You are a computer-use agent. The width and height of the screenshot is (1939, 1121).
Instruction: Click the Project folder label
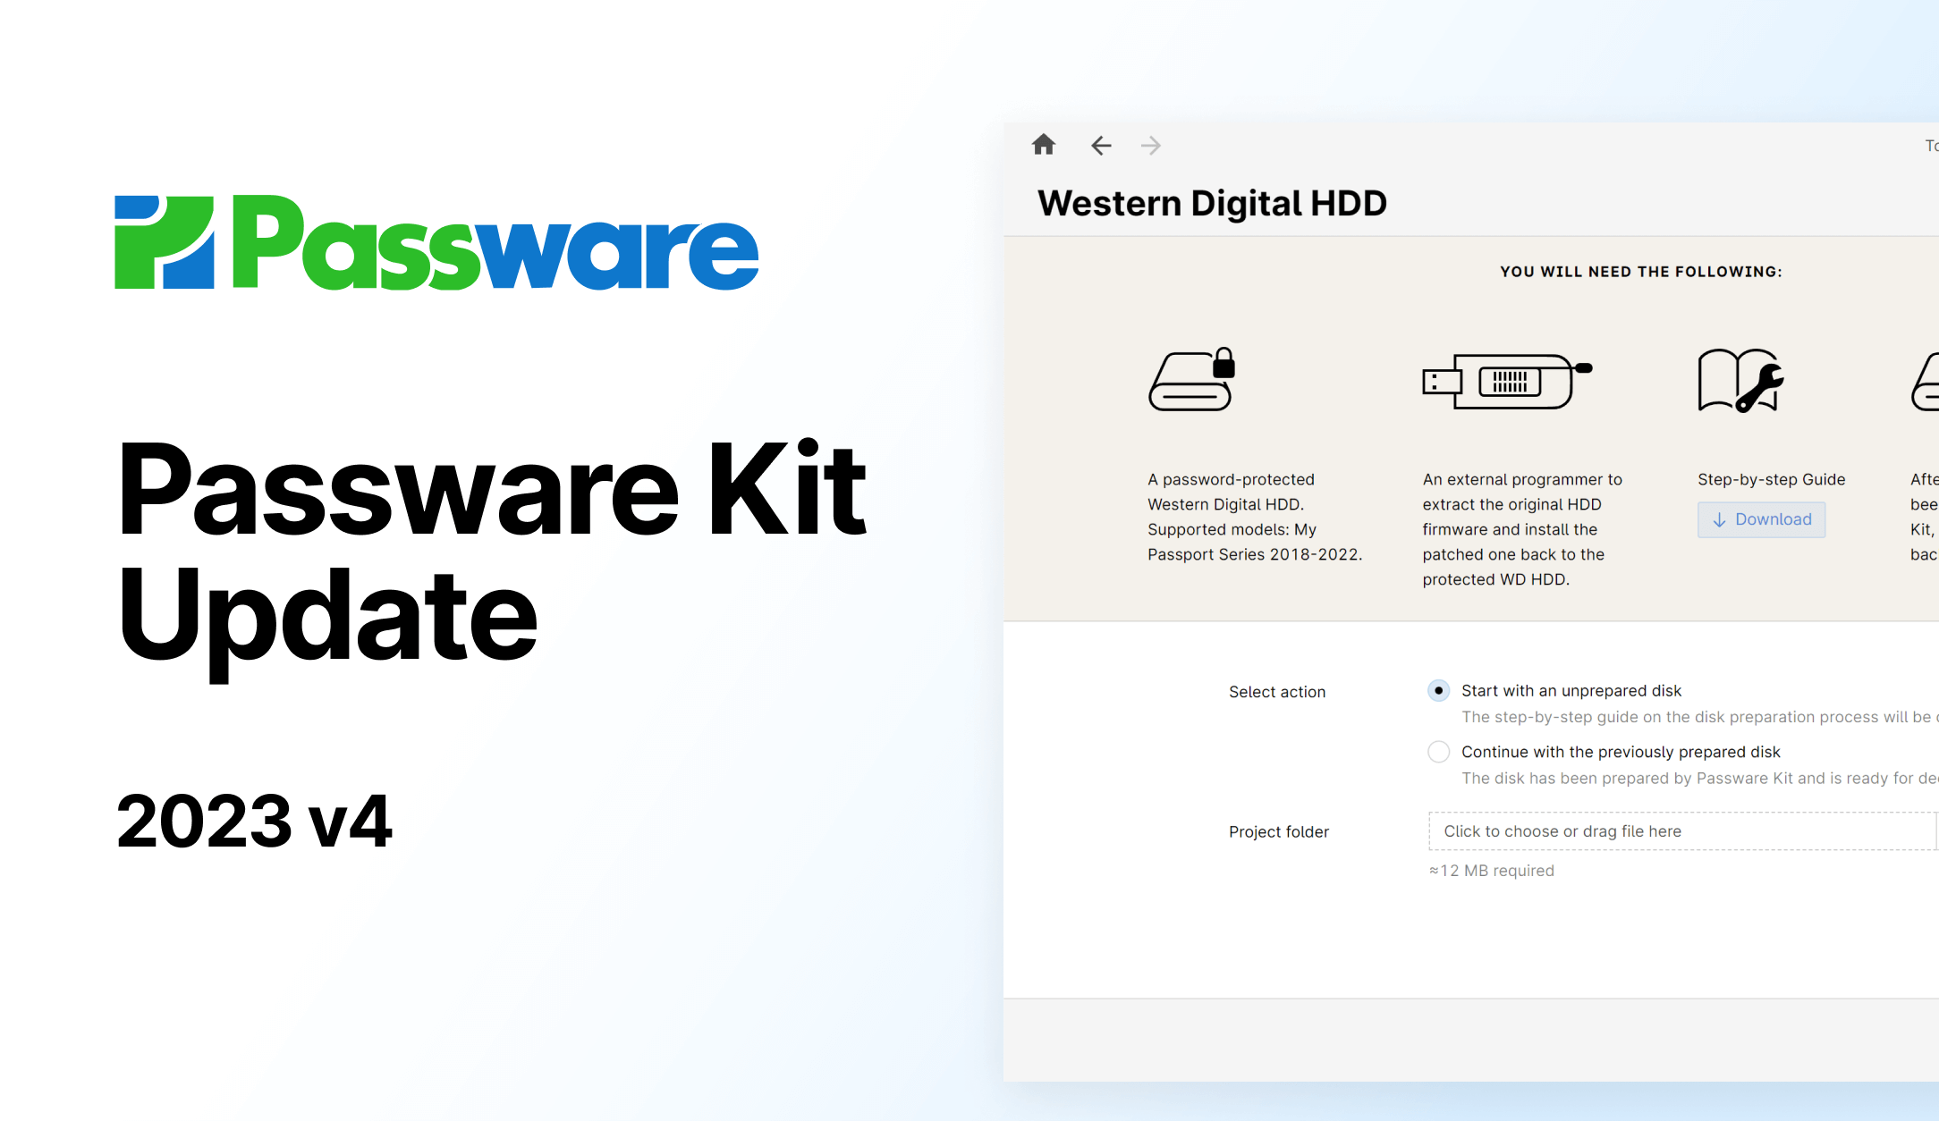[x=1278, y=832]
